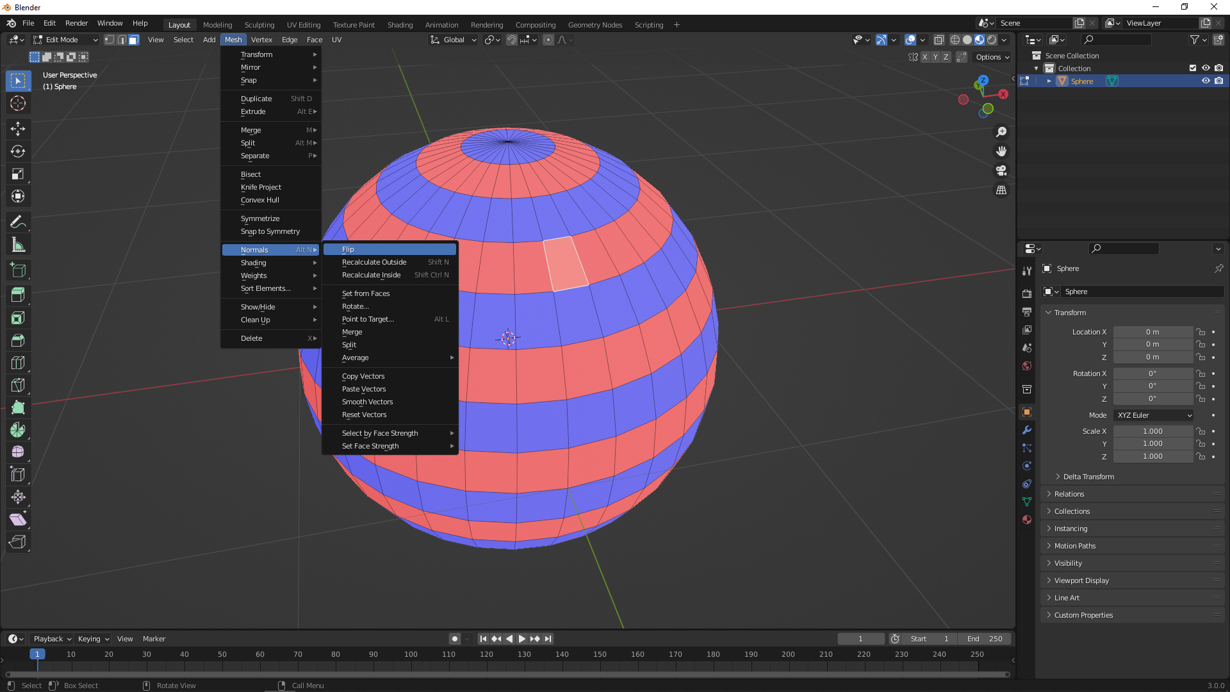1230x692 pixels.
Task: Toggle proportional editing button
Action: pos(548,40)
